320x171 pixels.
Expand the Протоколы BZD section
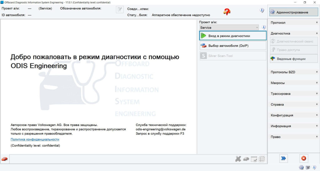pyautogui.click(x=293, y=72)
